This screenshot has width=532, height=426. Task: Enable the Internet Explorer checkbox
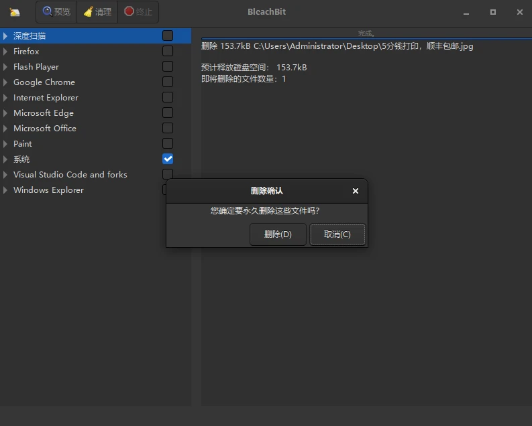pyautogui.click(x=168, y=97)
